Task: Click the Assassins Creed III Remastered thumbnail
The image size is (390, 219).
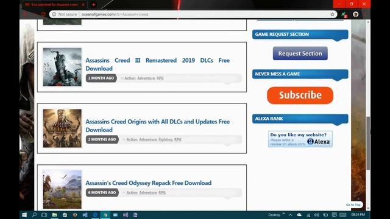Action: click(62, 67)
